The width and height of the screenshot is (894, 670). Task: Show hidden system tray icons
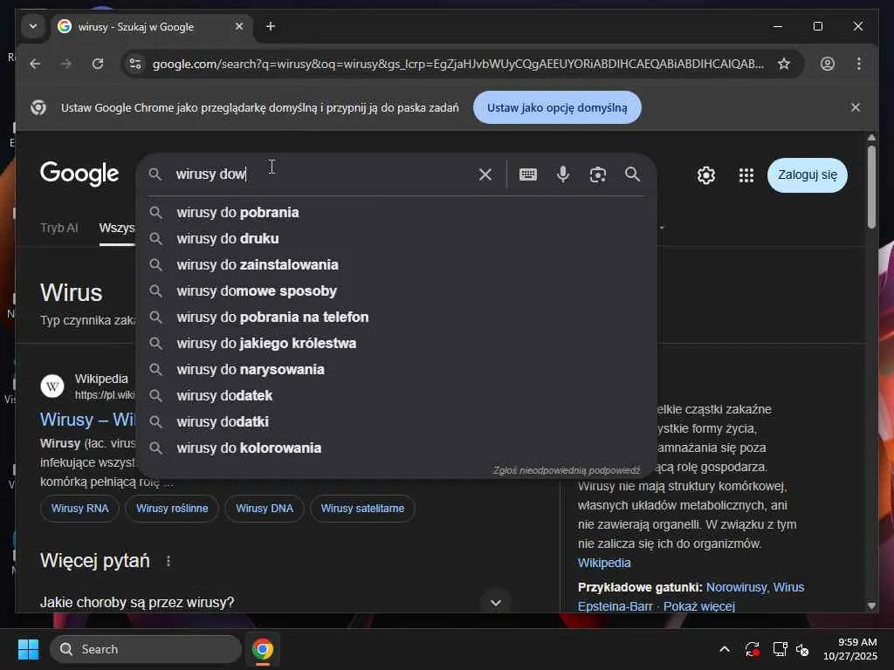[x=724, y=649]
